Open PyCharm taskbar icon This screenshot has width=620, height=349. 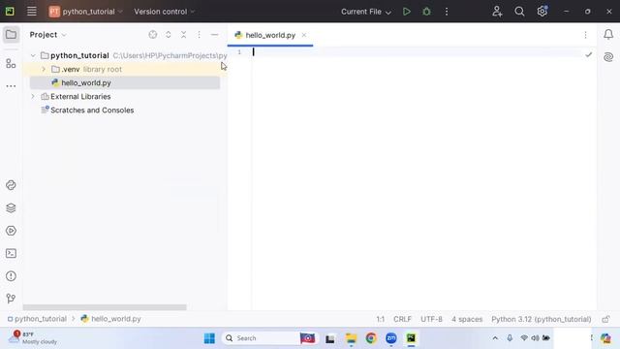tap(411, 338)
